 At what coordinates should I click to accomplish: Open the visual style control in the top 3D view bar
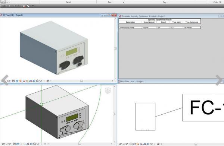[x=17, y=81]
